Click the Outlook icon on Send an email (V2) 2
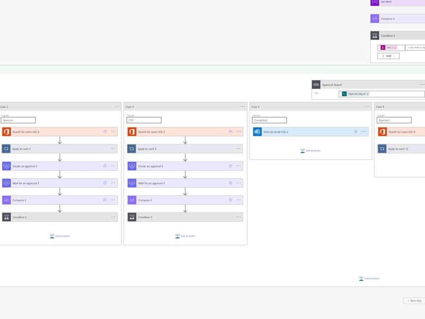425x319 pixels. (x=257, y=132)
